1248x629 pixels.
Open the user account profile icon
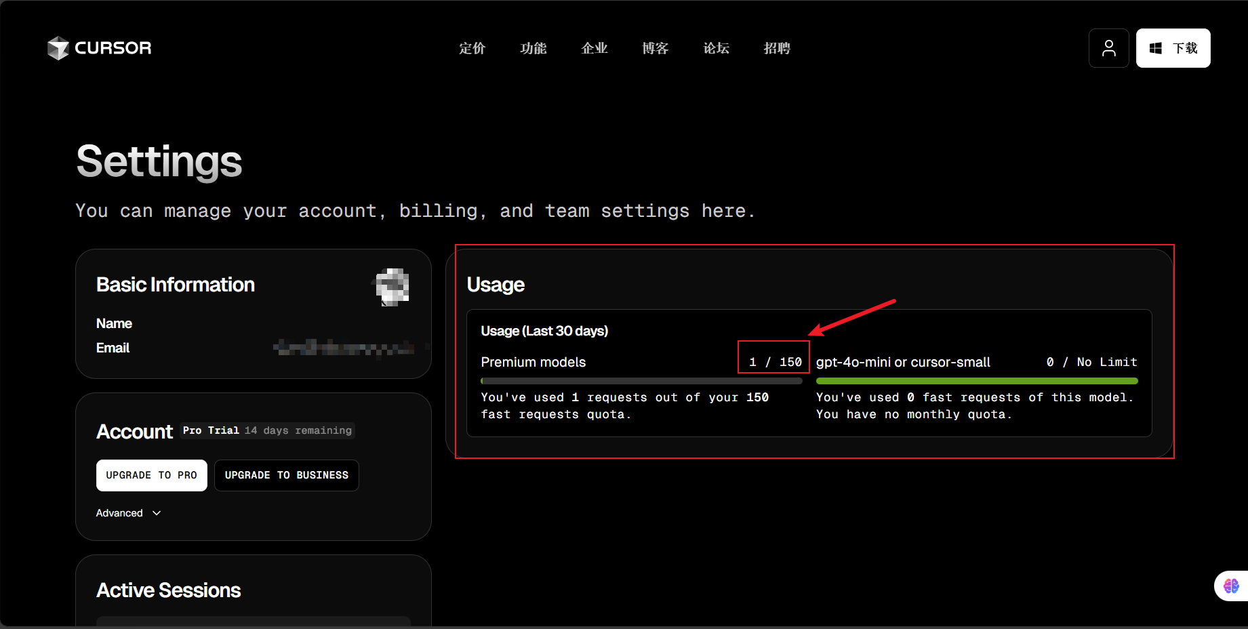point(1109,48)
